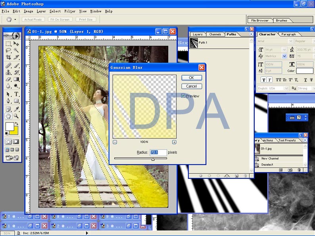The height and width of the screenshot is (236, 315).
Task: Select the Notes tool
Action: coord(8,109)
